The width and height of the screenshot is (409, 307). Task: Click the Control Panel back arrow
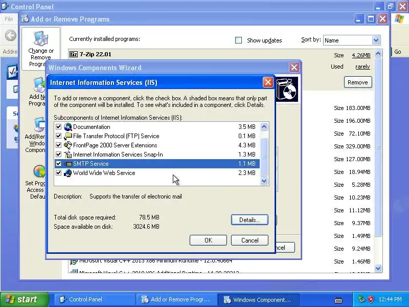10,35
